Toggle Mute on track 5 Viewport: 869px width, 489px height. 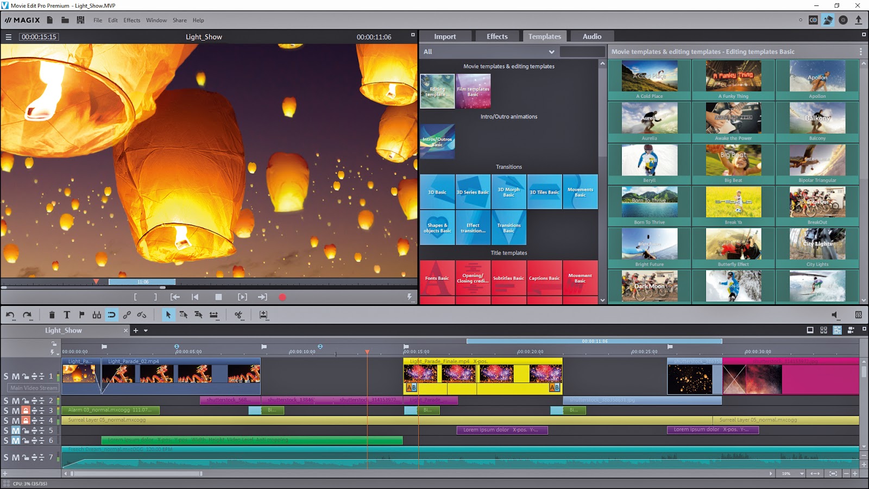(x=16, y=430)
